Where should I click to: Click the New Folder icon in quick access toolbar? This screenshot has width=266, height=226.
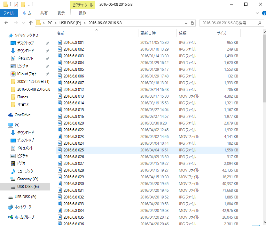23,4
